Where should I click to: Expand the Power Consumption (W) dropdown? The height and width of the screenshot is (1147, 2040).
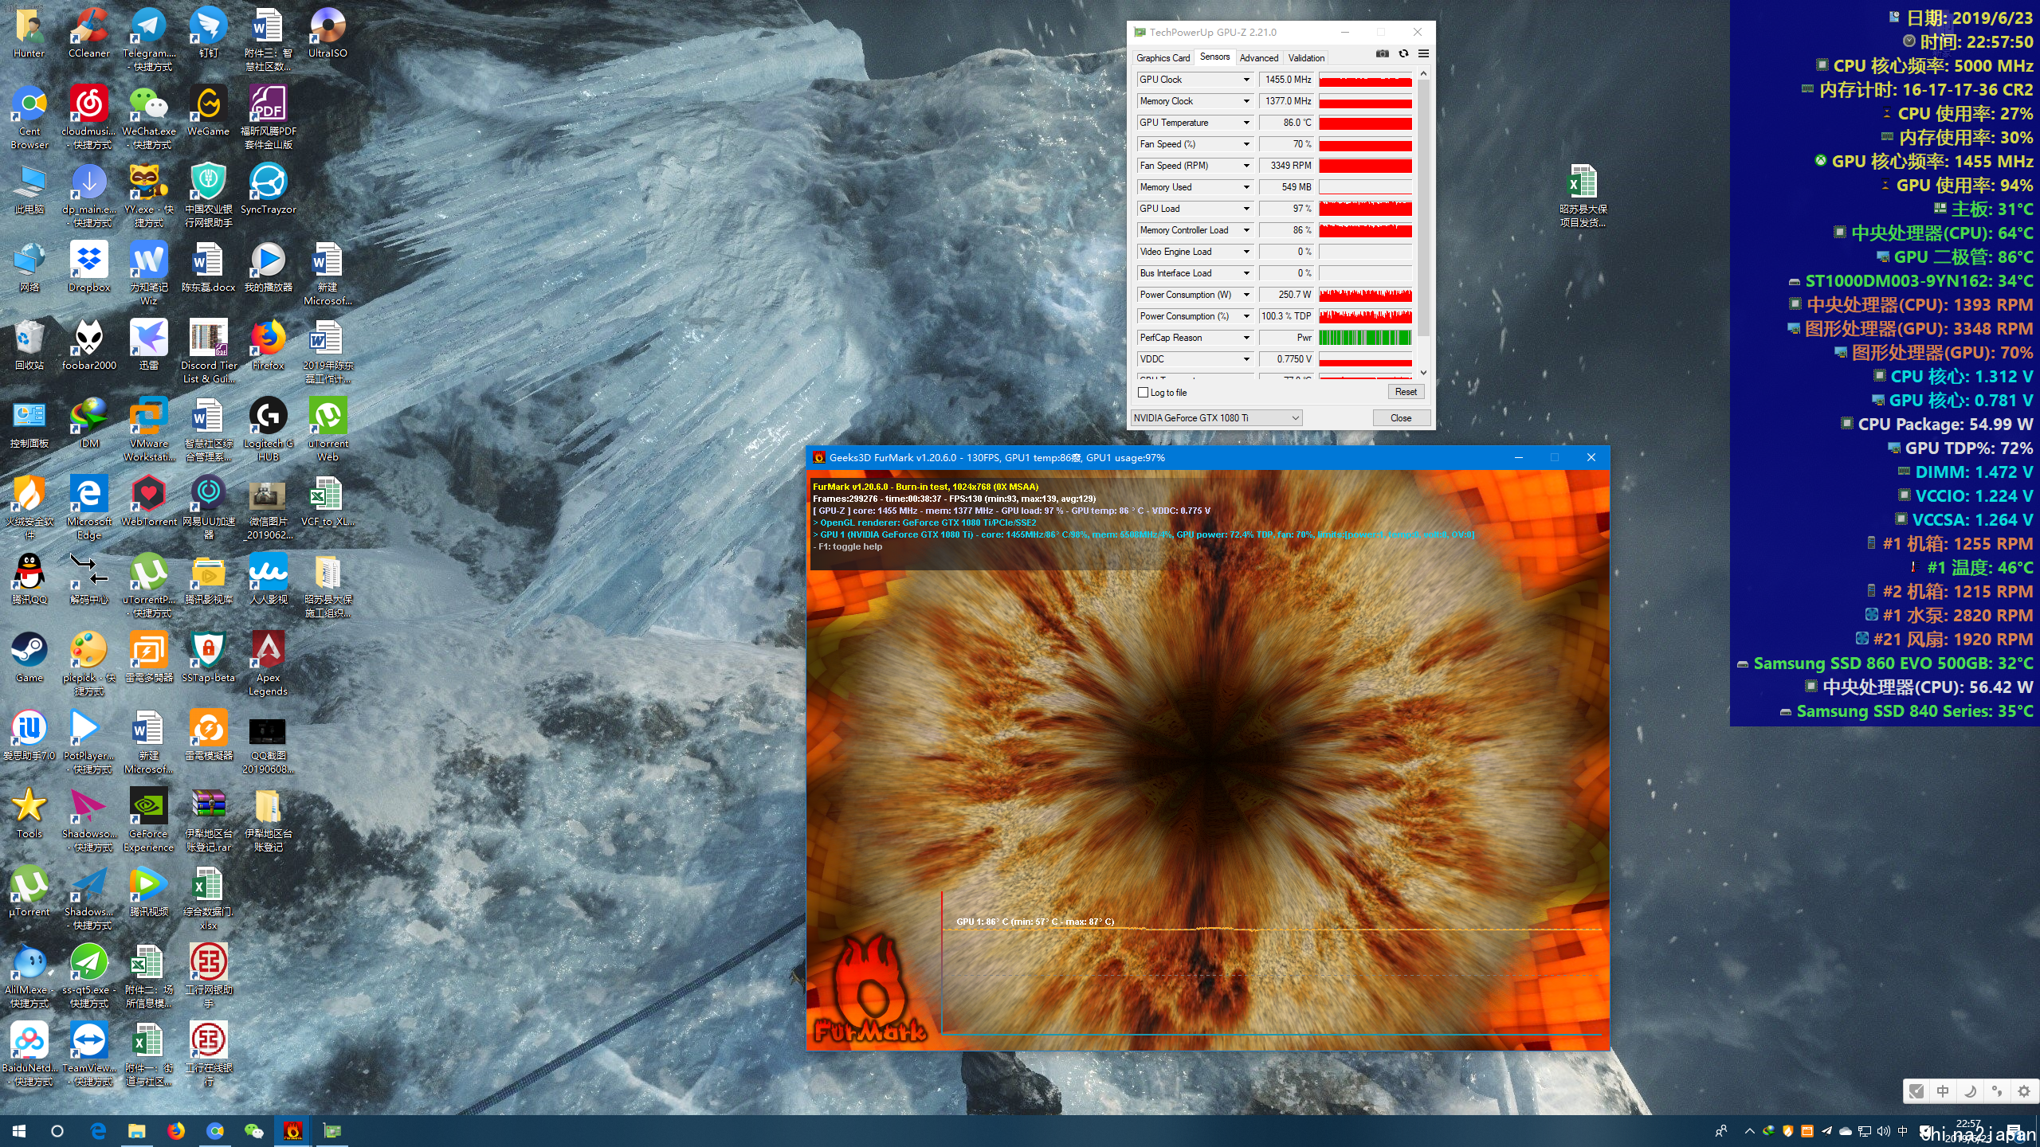[x=1246, y=295]
